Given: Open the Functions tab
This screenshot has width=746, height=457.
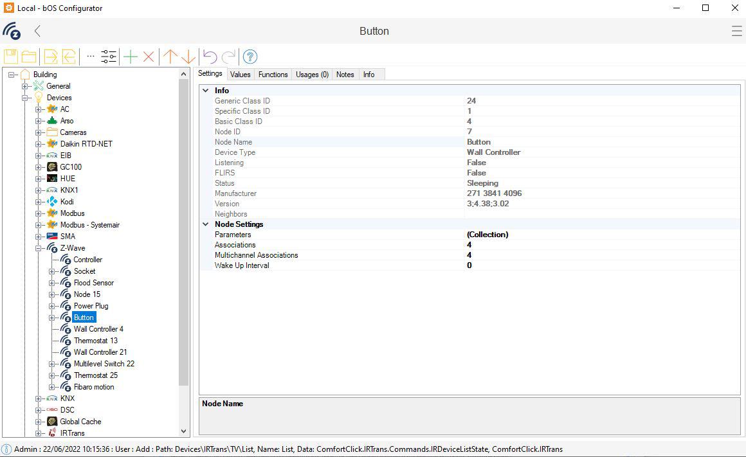Looking at the screenshot, I should 273,74.
